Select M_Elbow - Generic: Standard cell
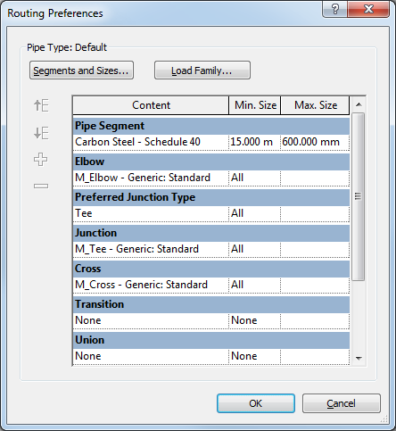This screenshot has height=431, width=396. tap(151, 178)
